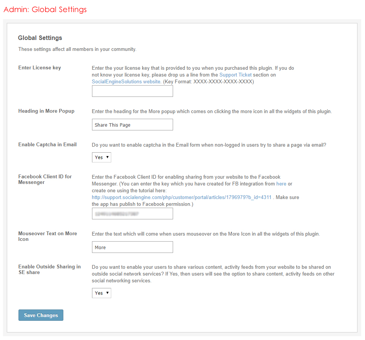This screenshot has width=365, height=340.
Task: Open the support.socialengine.com tutorial URL
Action: click(181, 198)
